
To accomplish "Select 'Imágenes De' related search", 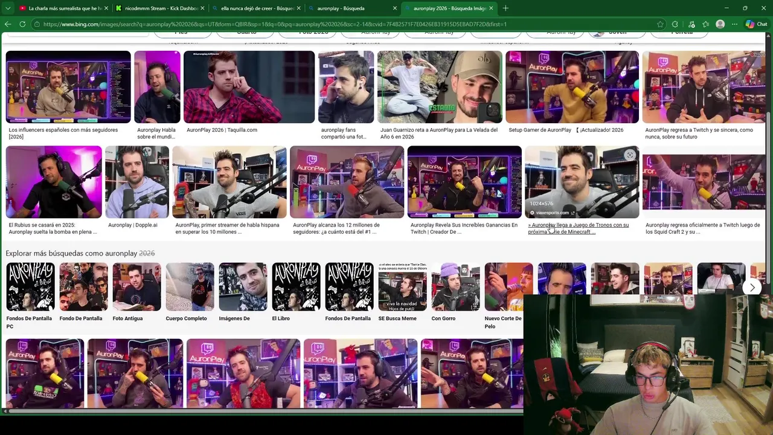I will 243,292.
